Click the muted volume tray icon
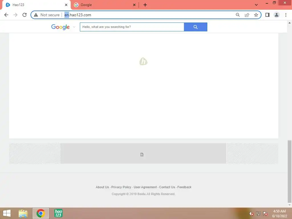Image resolution: width=292 pixels, height=219 pixels. pos(251,214)
